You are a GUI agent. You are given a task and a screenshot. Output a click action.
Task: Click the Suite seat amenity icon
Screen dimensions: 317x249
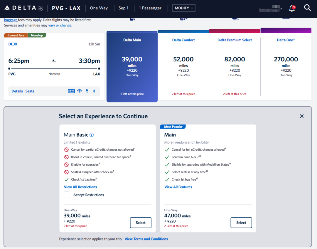71,91
